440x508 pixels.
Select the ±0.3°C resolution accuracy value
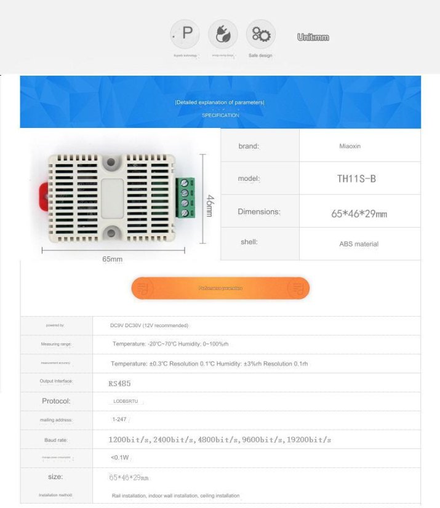[209, 364]
